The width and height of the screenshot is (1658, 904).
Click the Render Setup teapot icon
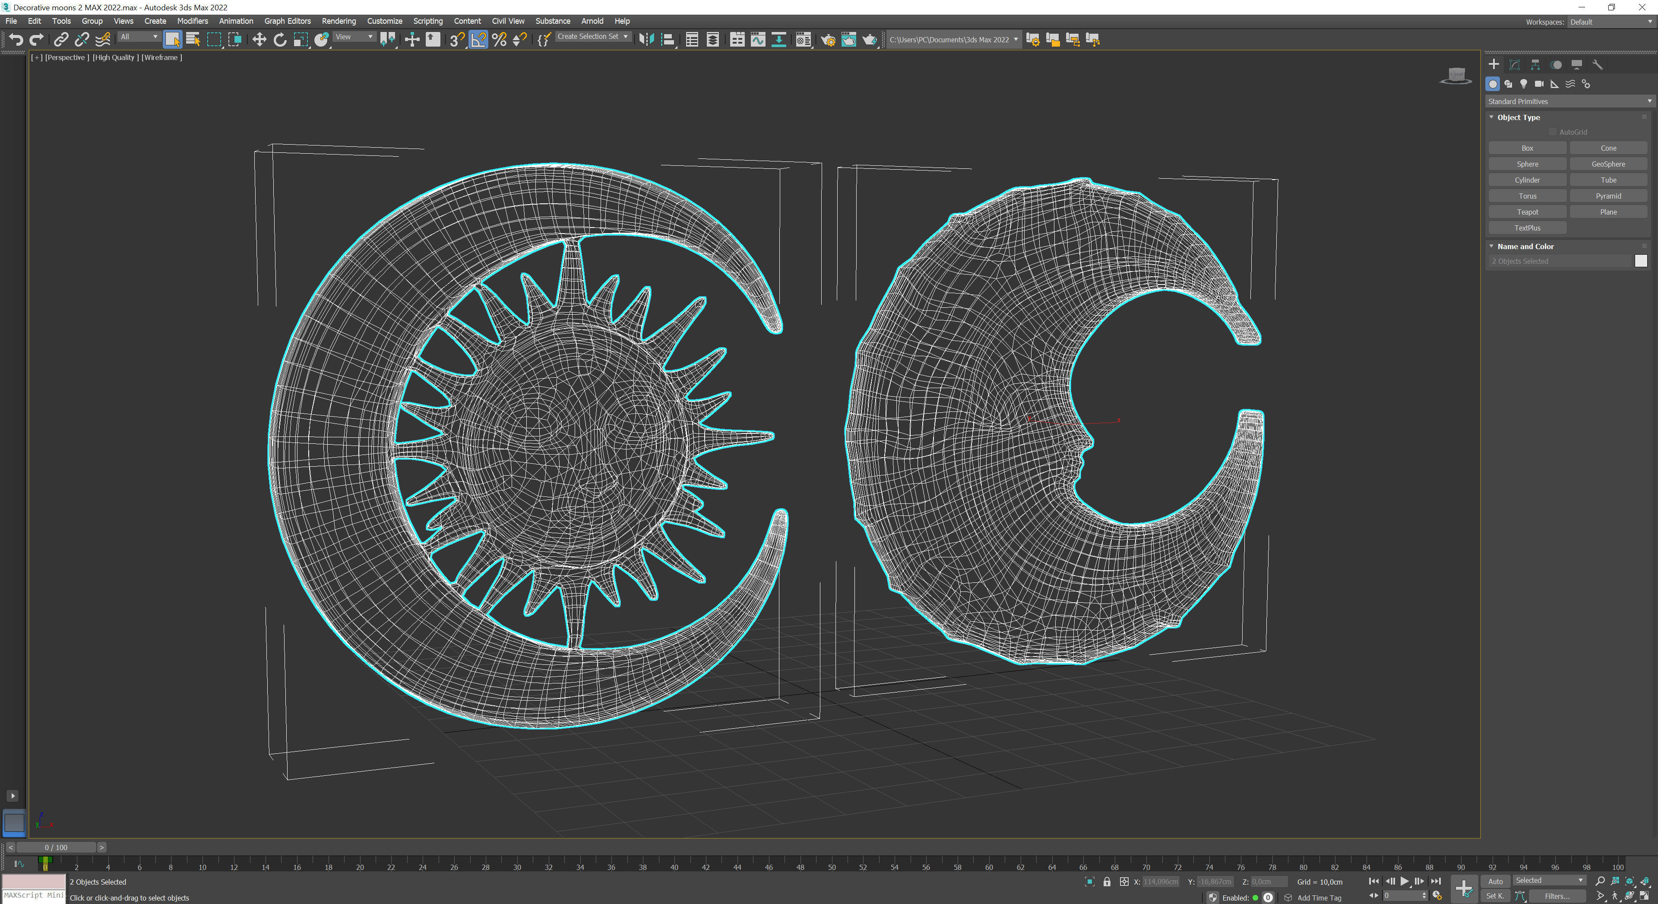pyautogui.click(x=828, y=40)
